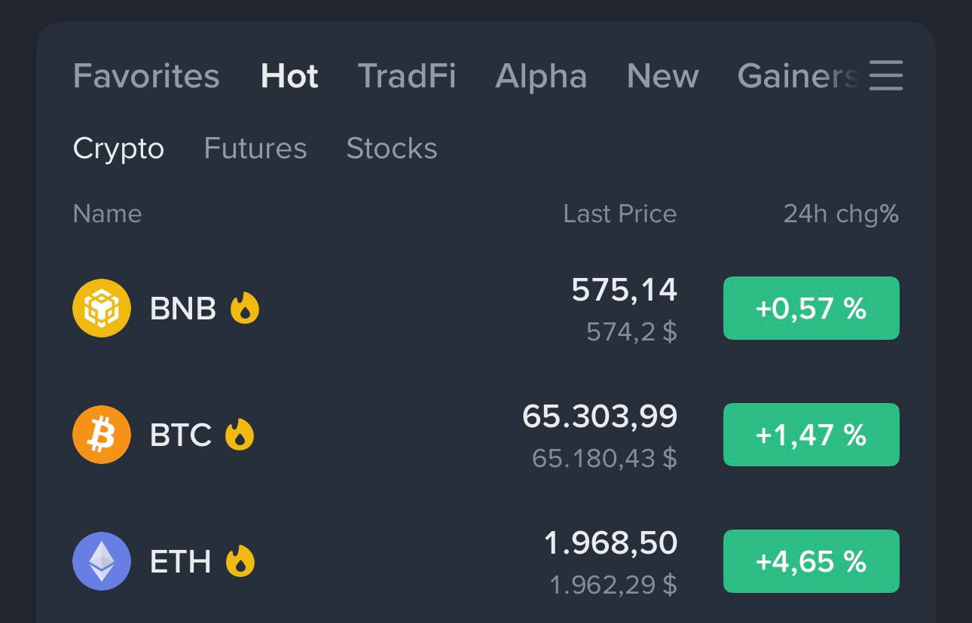This screenshot has width=972, height=623.
Task: Open the Stocks sub-tab
Action: (x=392, y=148)
